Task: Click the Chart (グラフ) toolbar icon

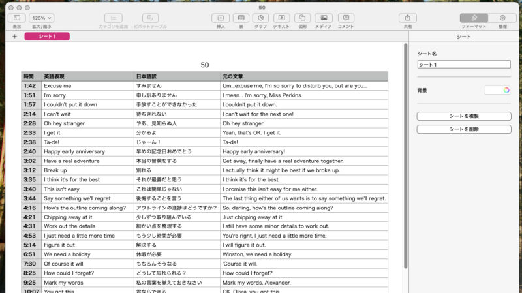Action: pos(260,18)
